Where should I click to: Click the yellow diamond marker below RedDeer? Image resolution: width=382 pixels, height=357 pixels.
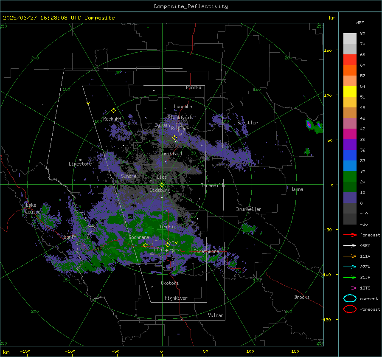coord(174,138)
